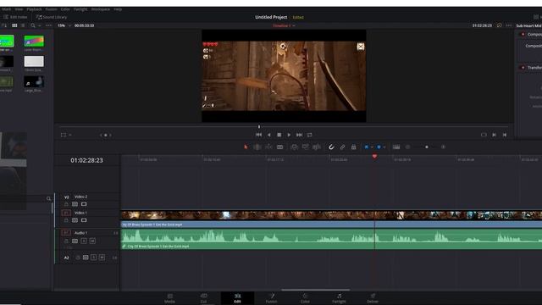Select the audio clip thumbnail with music note
This screenshot has height=305, width=542.
pos(34,81)
